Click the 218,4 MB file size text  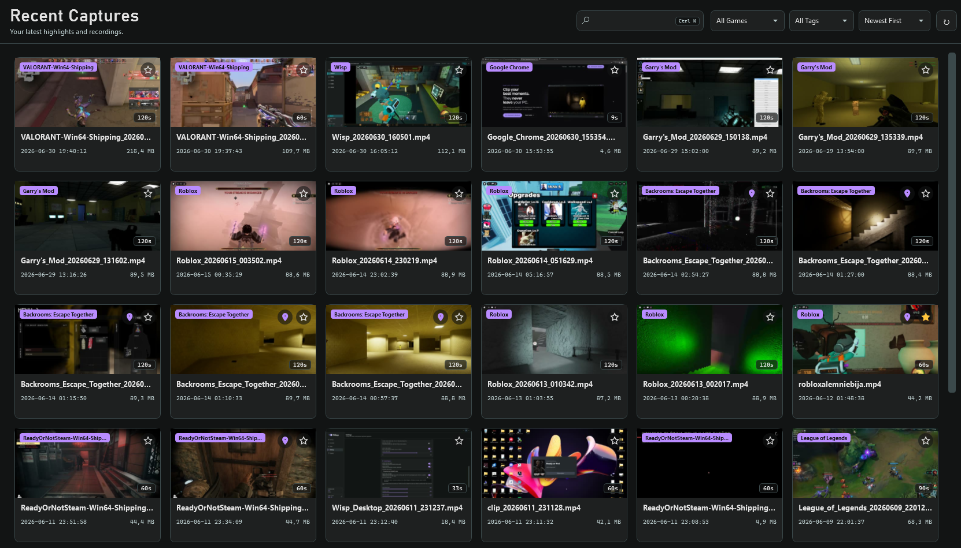pos(141,151)
